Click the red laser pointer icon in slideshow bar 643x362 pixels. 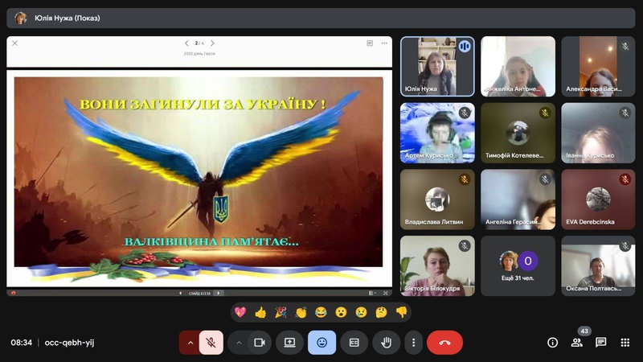click(13, 293)
